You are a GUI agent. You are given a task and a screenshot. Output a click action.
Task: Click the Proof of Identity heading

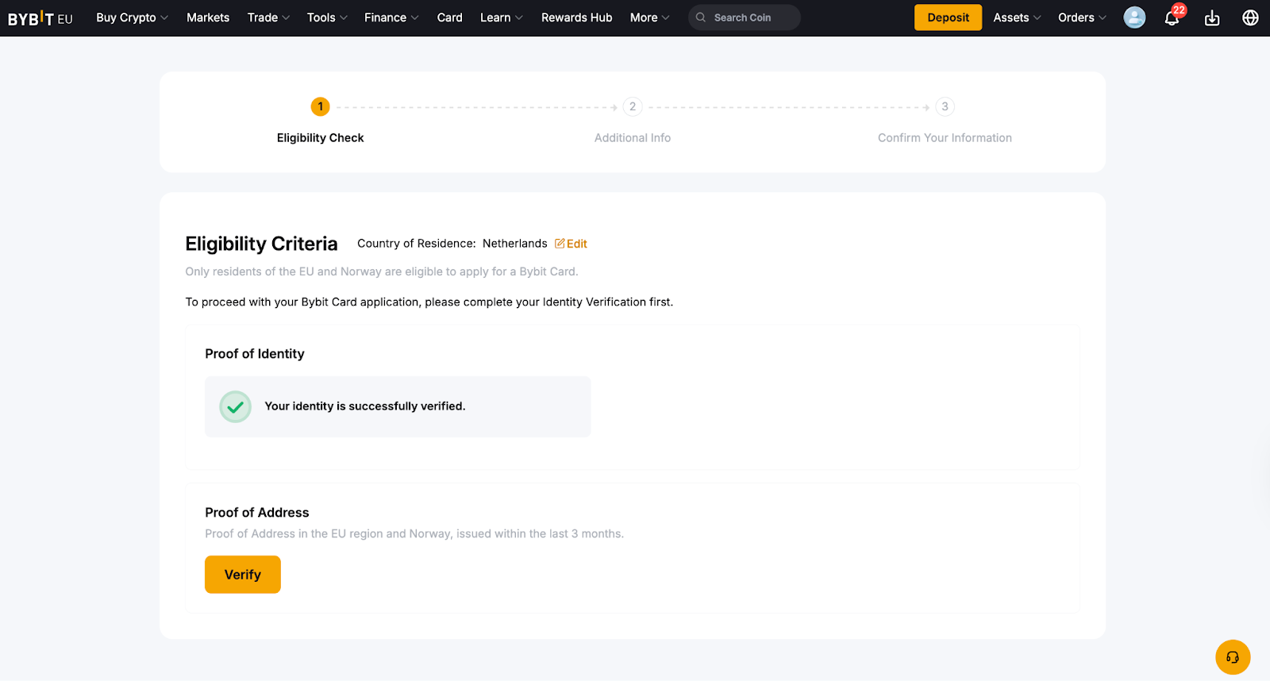[x=255, y=354]
